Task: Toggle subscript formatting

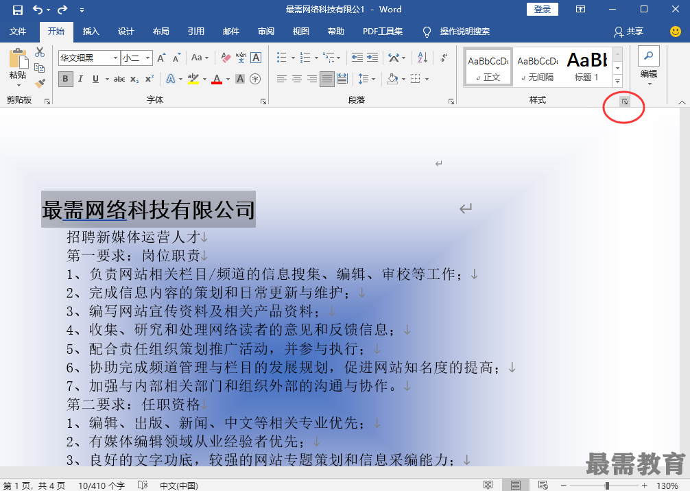Action: click(134, 79)
